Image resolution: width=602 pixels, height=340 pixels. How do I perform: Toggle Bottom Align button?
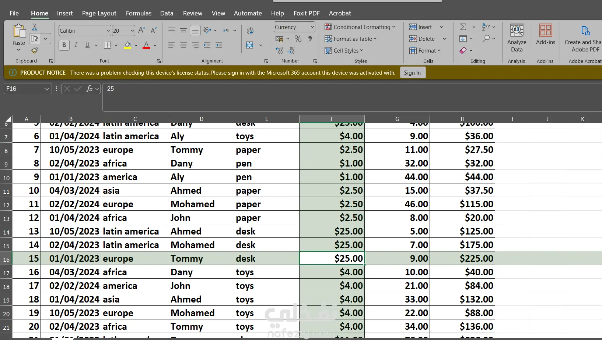coord(195,31)
